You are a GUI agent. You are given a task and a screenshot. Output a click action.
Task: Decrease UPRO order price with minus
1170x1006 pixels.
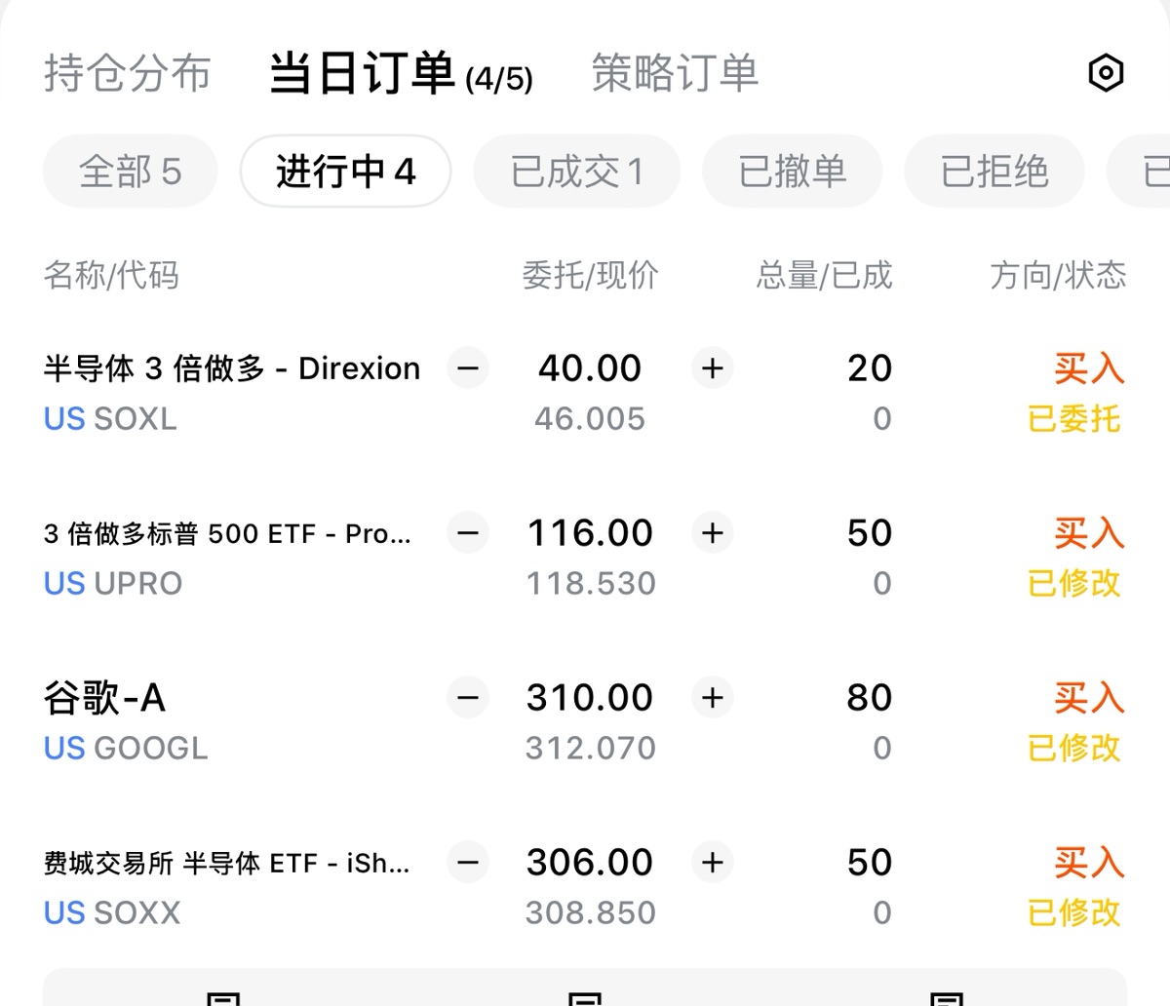468,533
